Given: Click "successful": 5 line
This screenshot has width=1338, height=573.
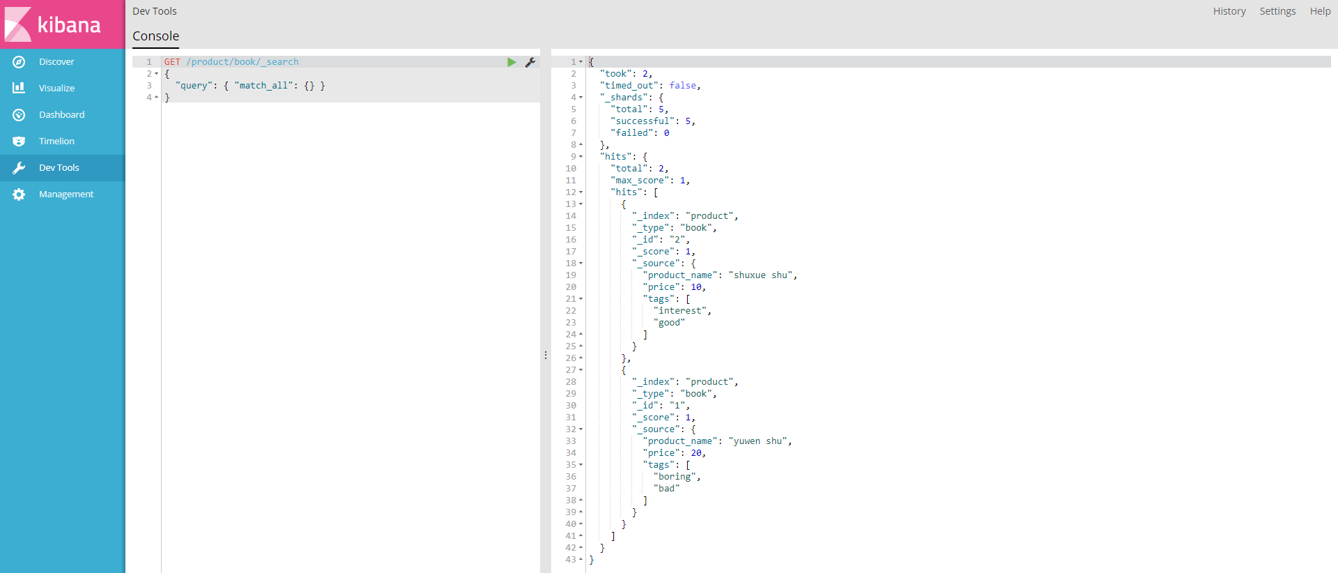Looking at the screenshot, I should 653,121.
